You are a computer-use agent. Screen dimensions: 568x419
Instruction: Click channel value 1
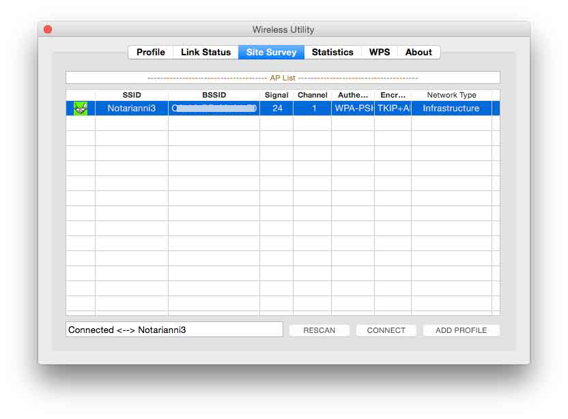313,109
